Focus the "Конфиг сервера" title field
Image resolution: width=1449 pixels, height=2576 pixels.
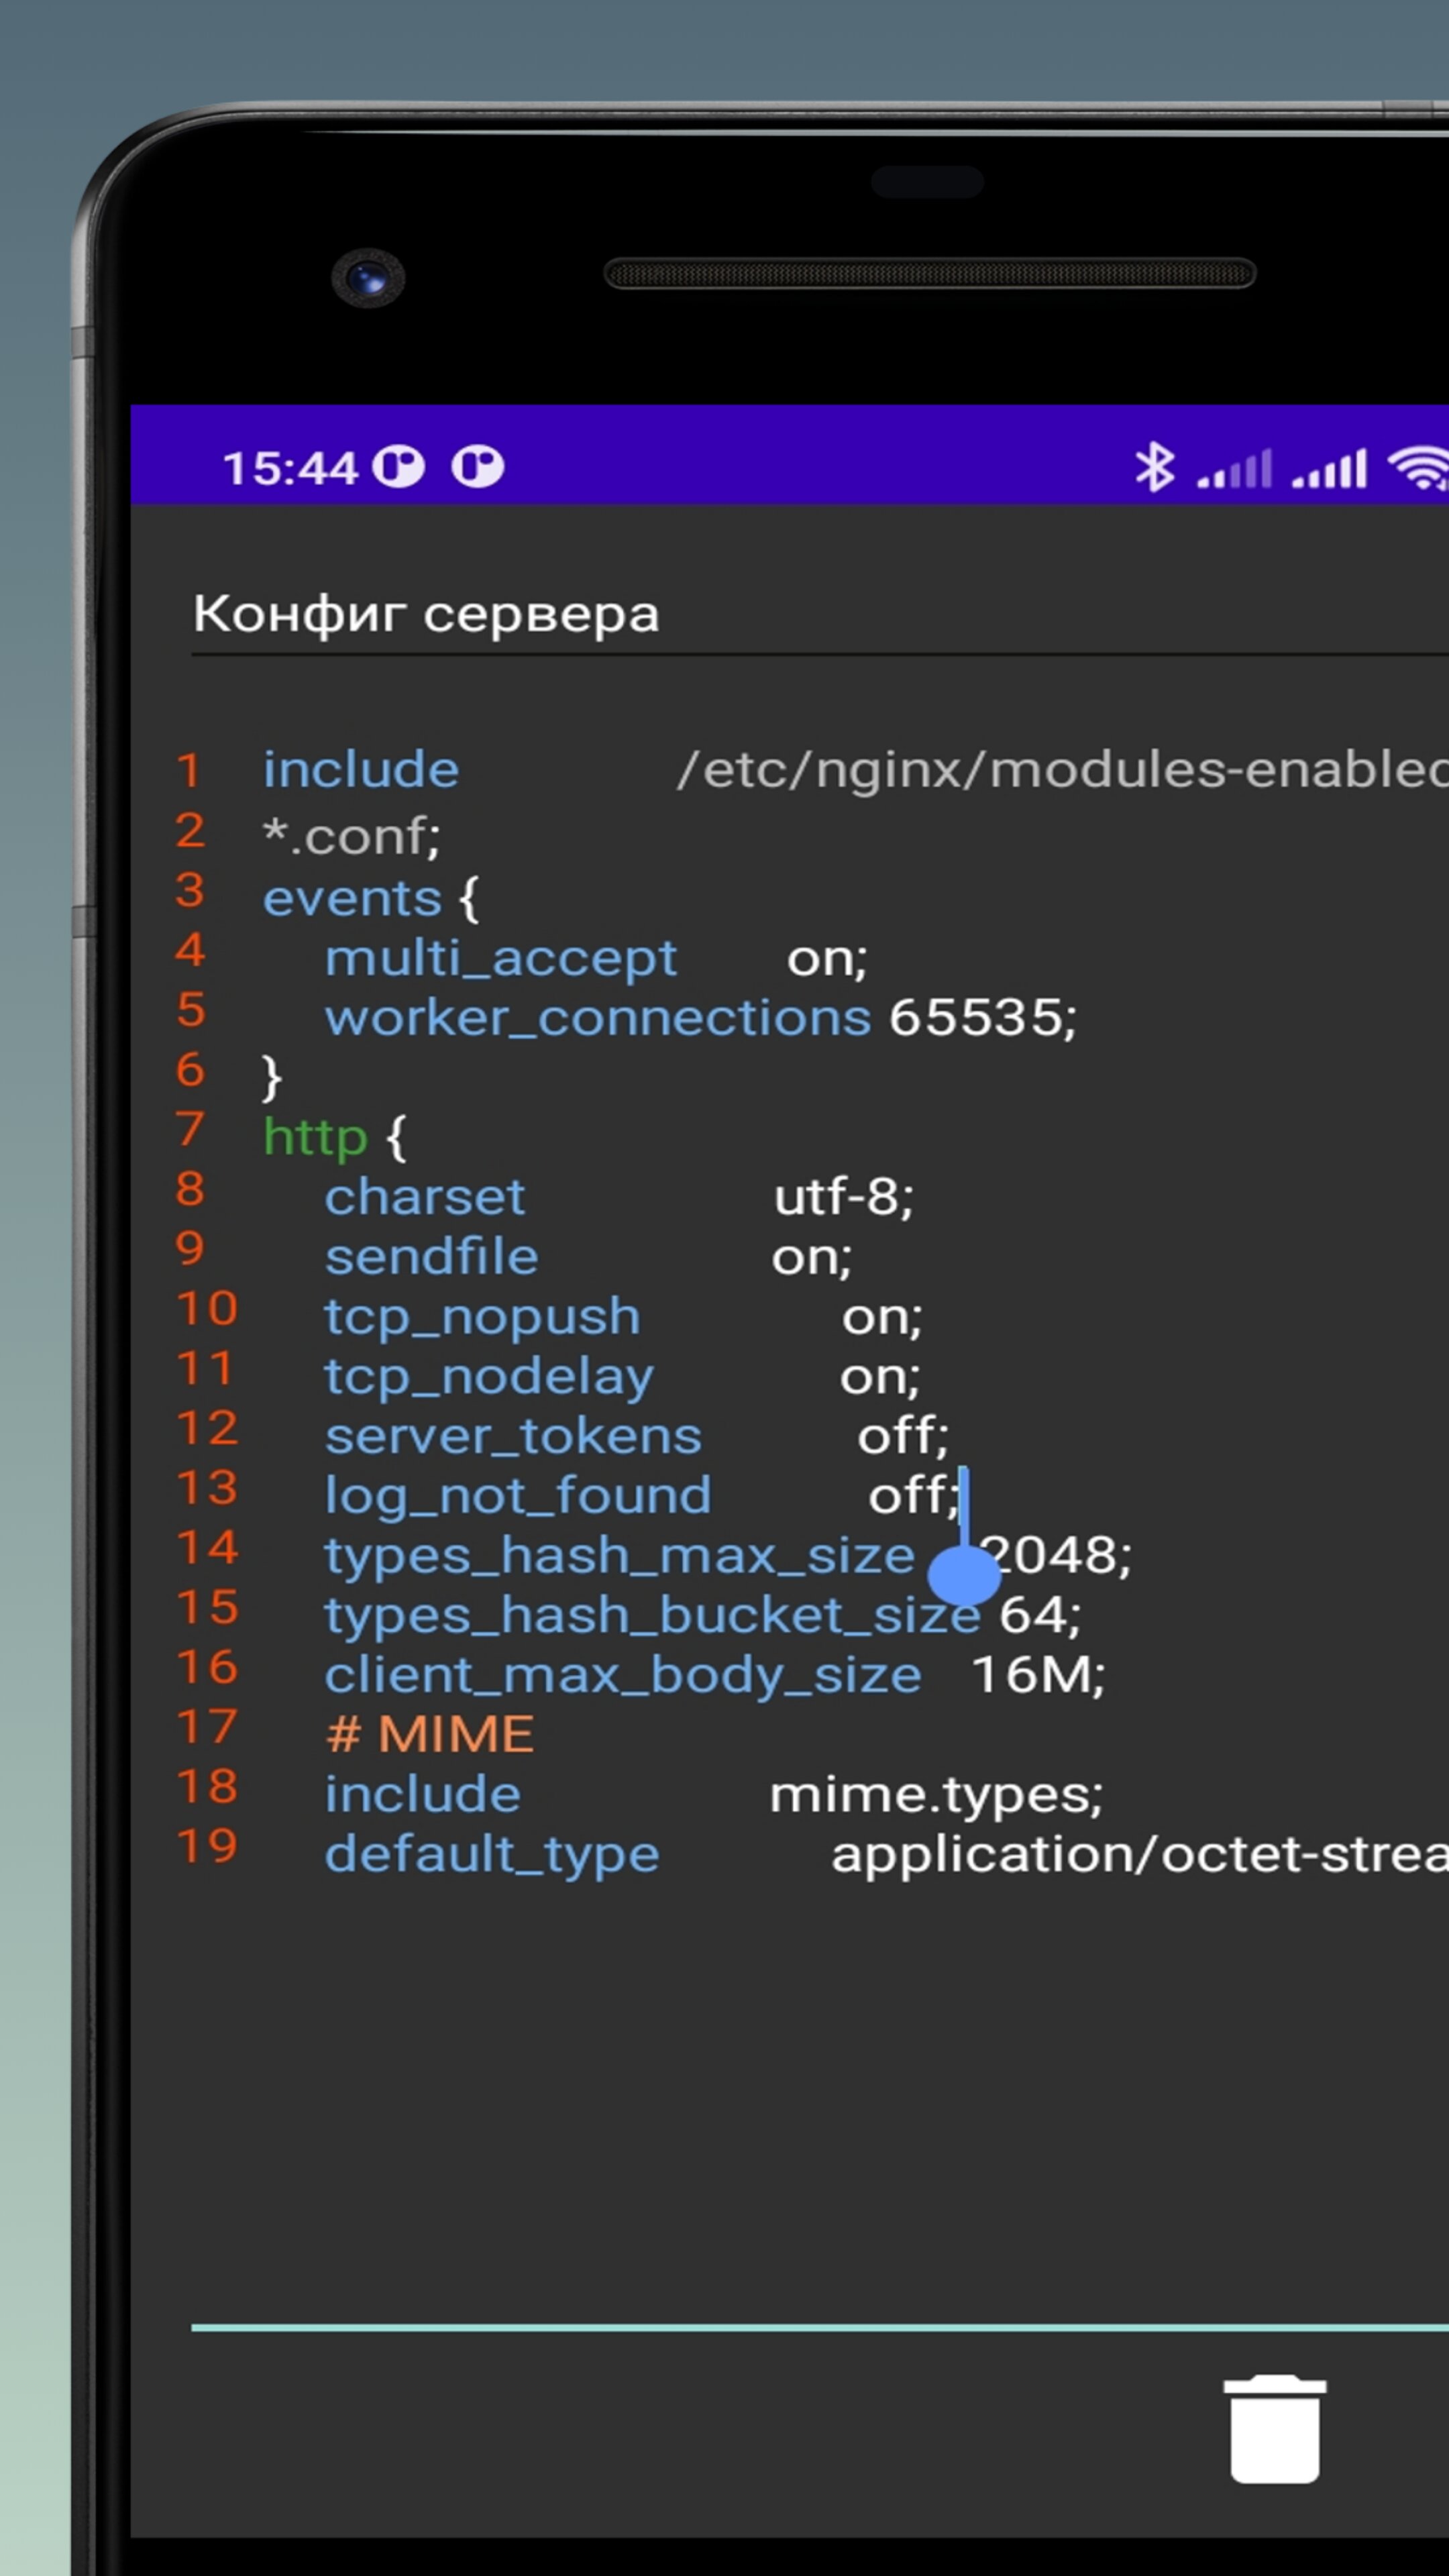(820, 614)
